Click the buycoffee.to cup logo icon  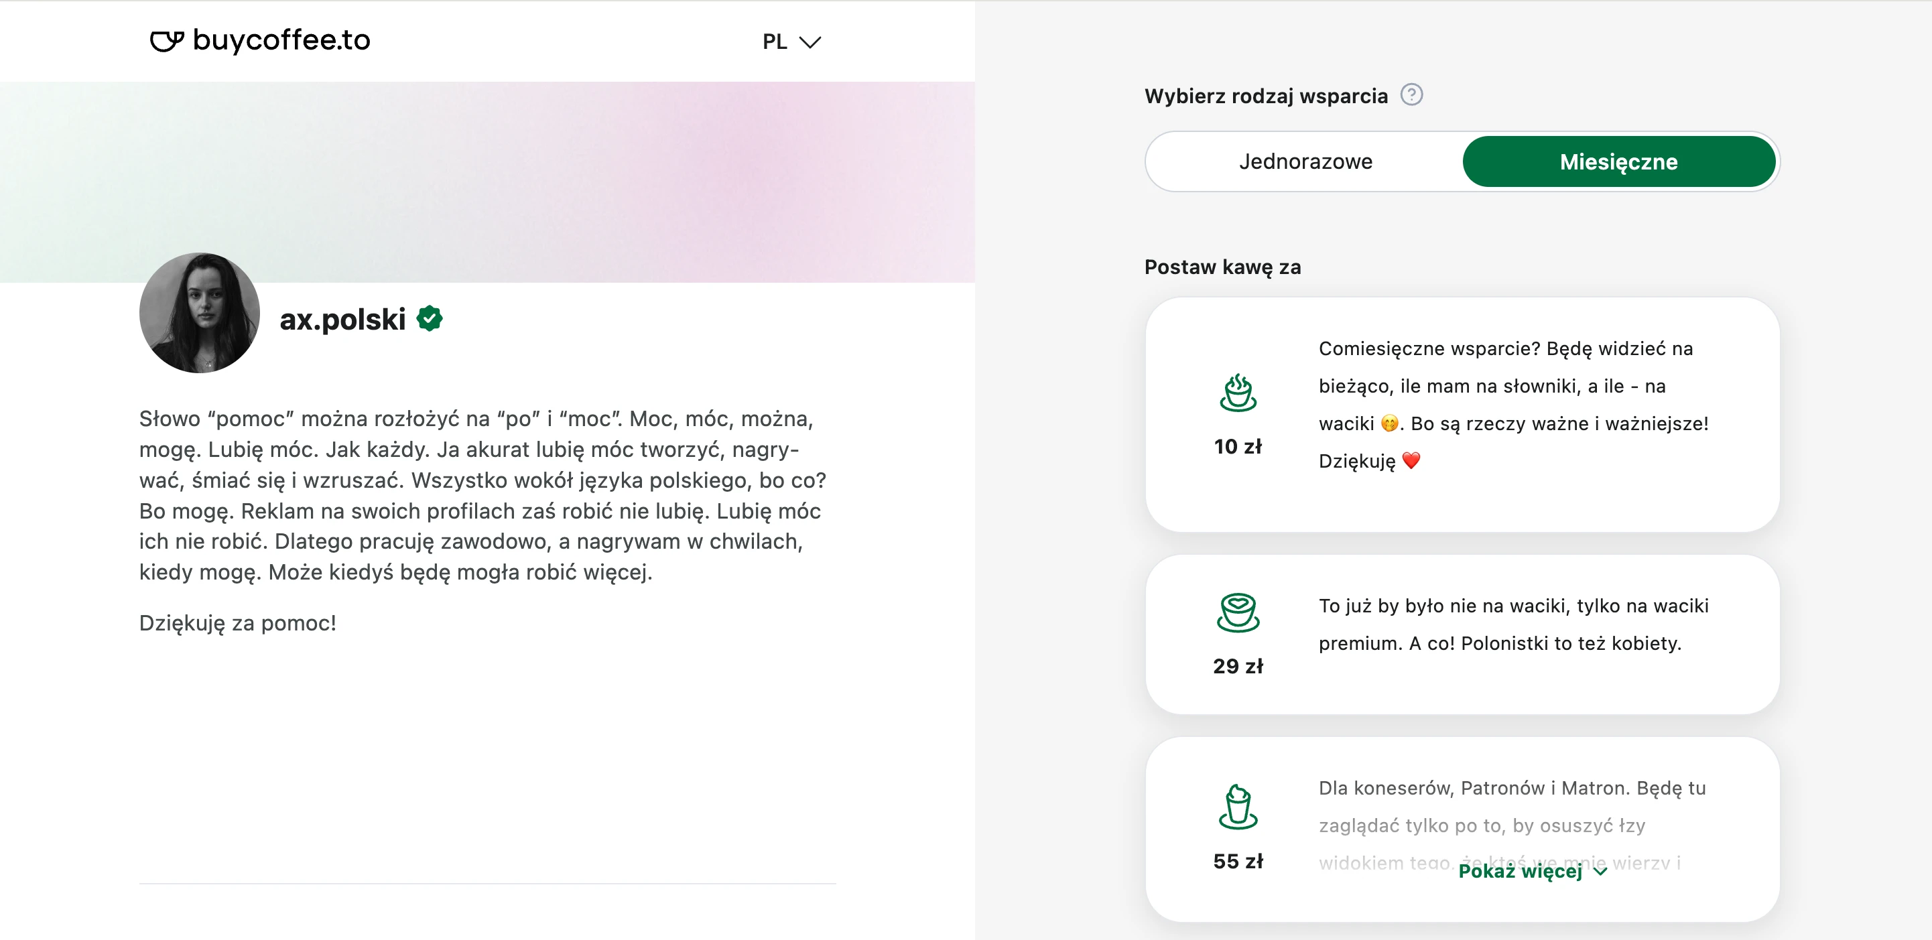coord(166,40)
